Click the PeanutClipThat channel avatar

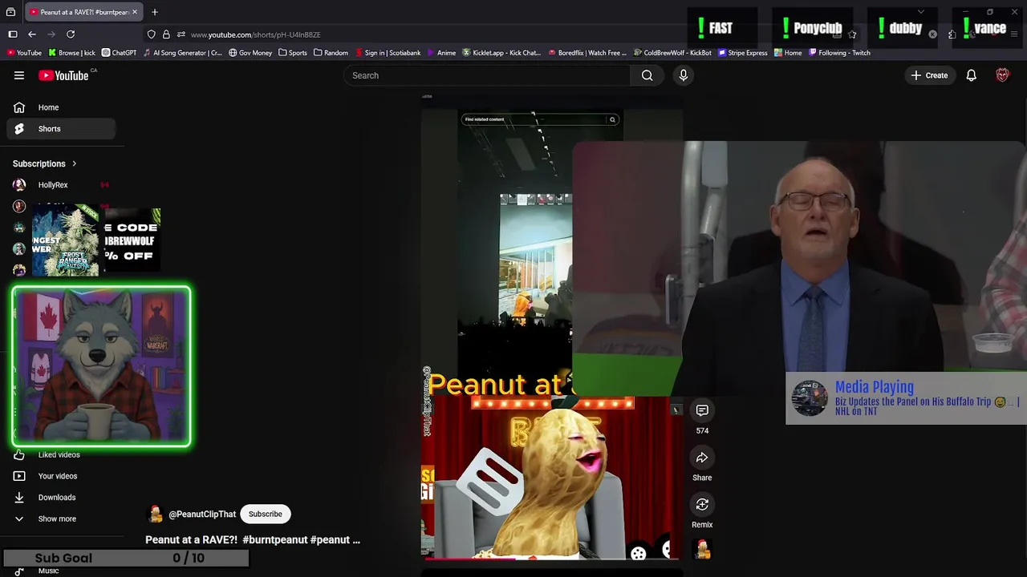[155, 514]
